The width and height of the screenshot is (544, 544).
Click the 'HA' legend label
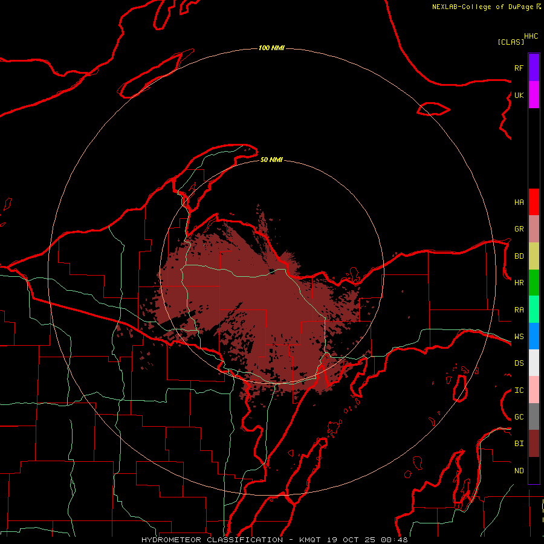point(519,202)
